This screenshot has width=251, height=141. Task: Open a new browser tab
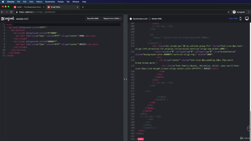coord(83,7)
